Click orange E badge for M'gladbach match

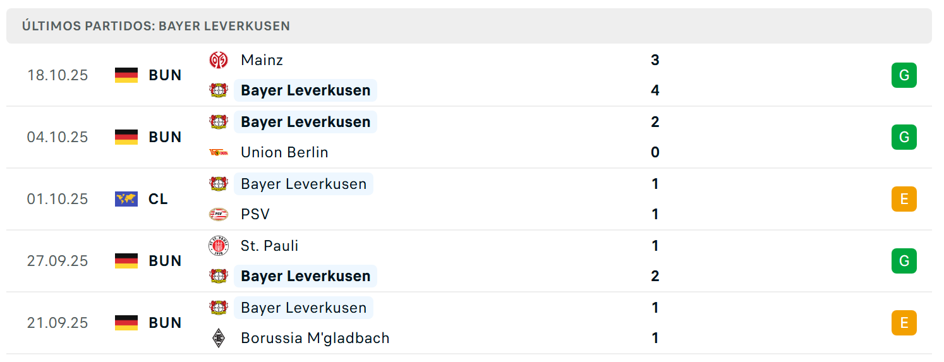[904, 323]
